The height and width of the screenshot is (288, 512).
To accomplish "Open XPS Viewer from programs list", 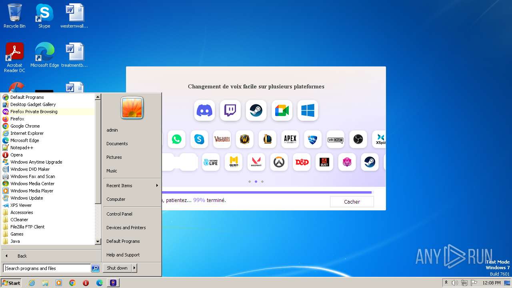I will coord(48,205).
